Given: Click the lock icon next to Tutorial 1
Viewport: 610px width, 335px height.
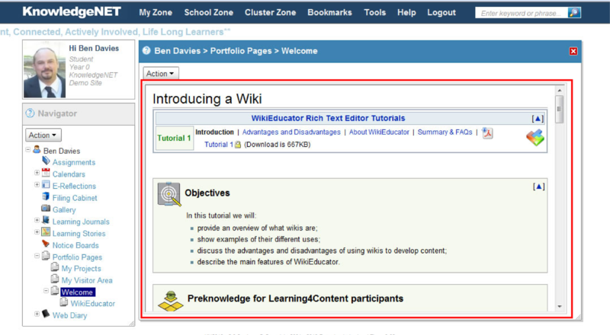Looking at the screenshot, I should point(238,145).
